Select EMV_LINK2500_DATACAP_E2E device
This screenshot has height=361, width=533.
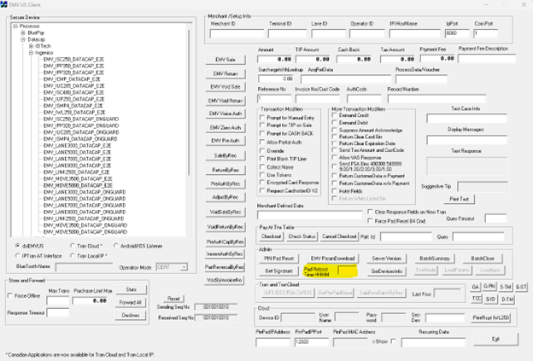click(x=77, y=172)
